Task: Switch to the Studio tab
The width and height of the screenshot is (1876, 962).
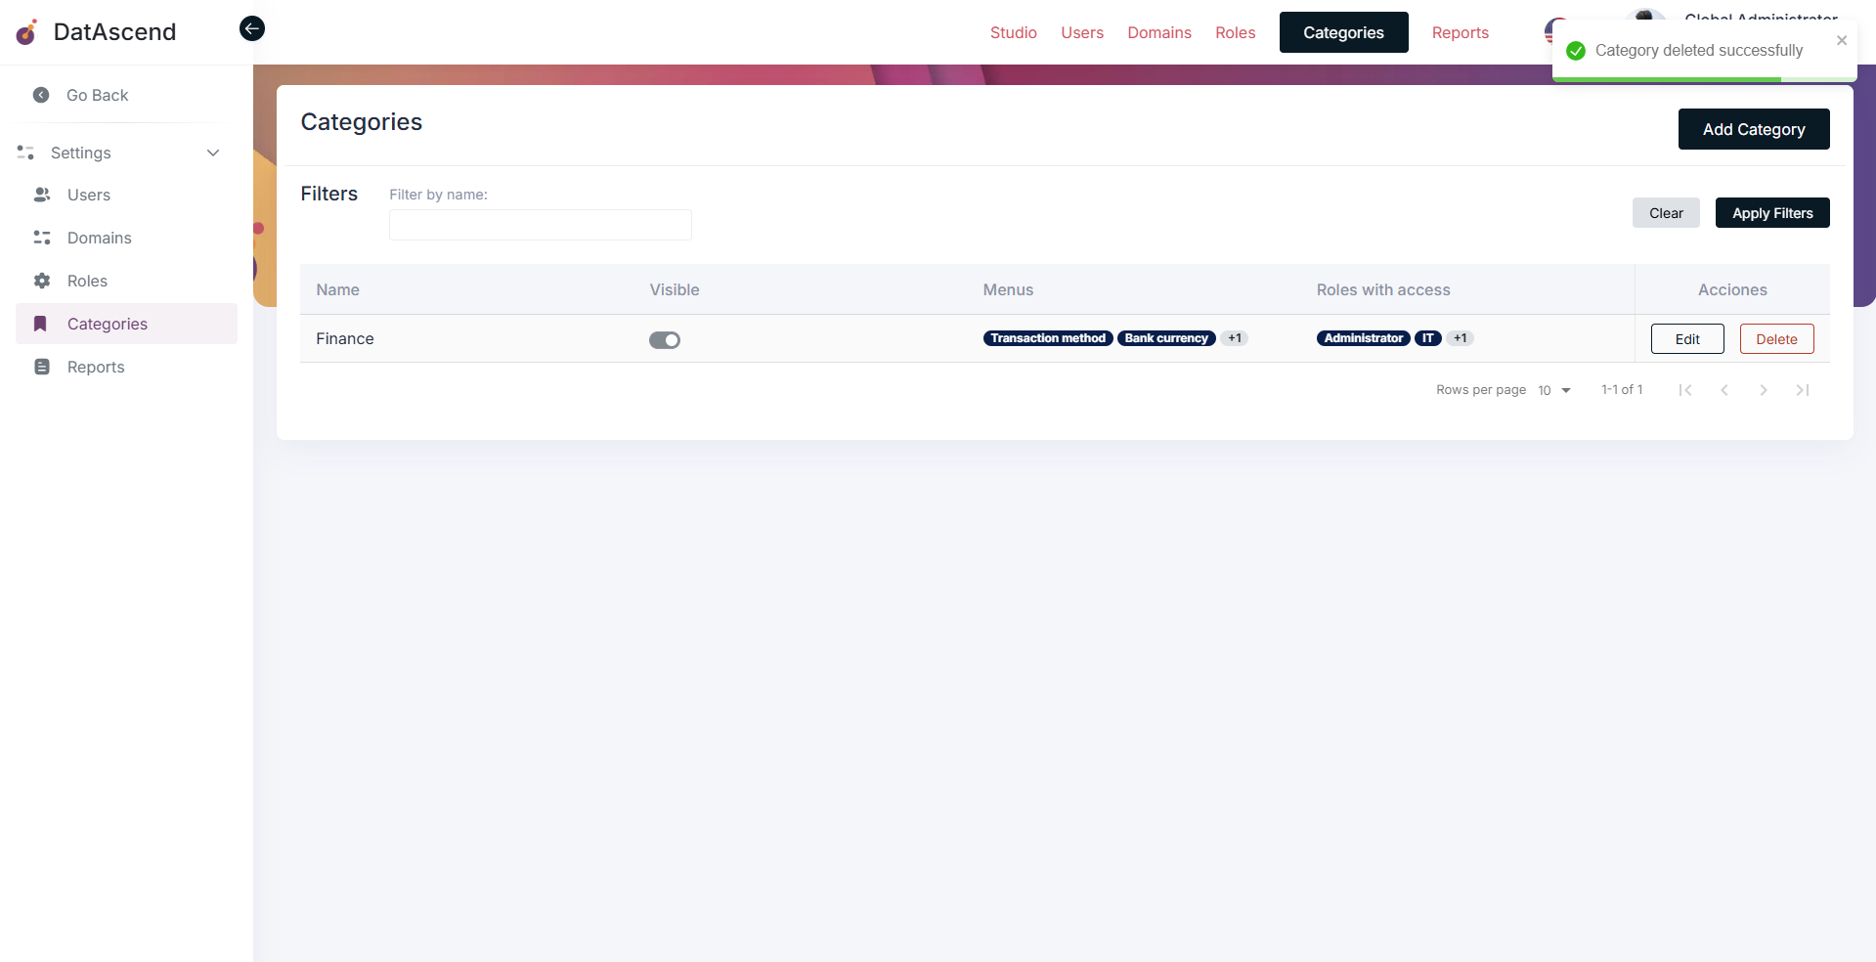Action: coord(1013,32)
